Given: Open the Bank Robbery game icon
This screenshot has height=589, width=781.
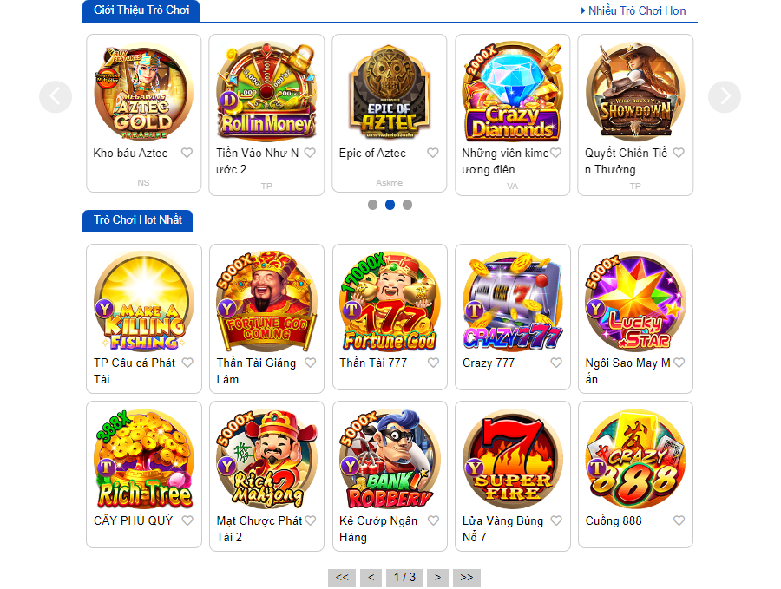Looking at the screenshot, I should [x=390, y=460].
